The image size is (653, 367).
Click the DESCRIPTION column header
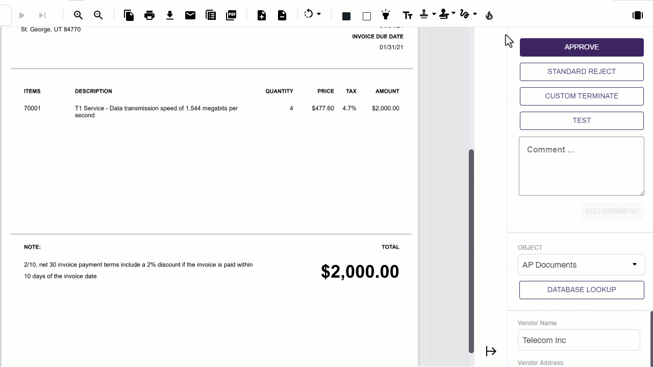pyautogui.click(x=93, y=91)
